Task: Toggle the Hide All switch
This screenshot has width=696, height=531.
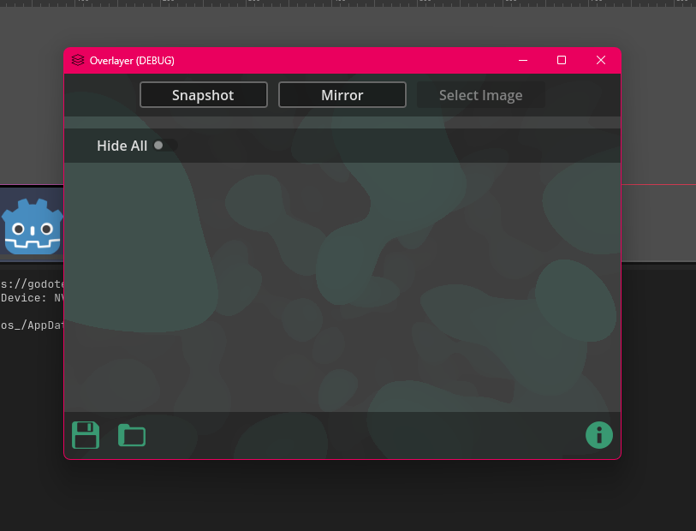Action: [x=165, y=146]
